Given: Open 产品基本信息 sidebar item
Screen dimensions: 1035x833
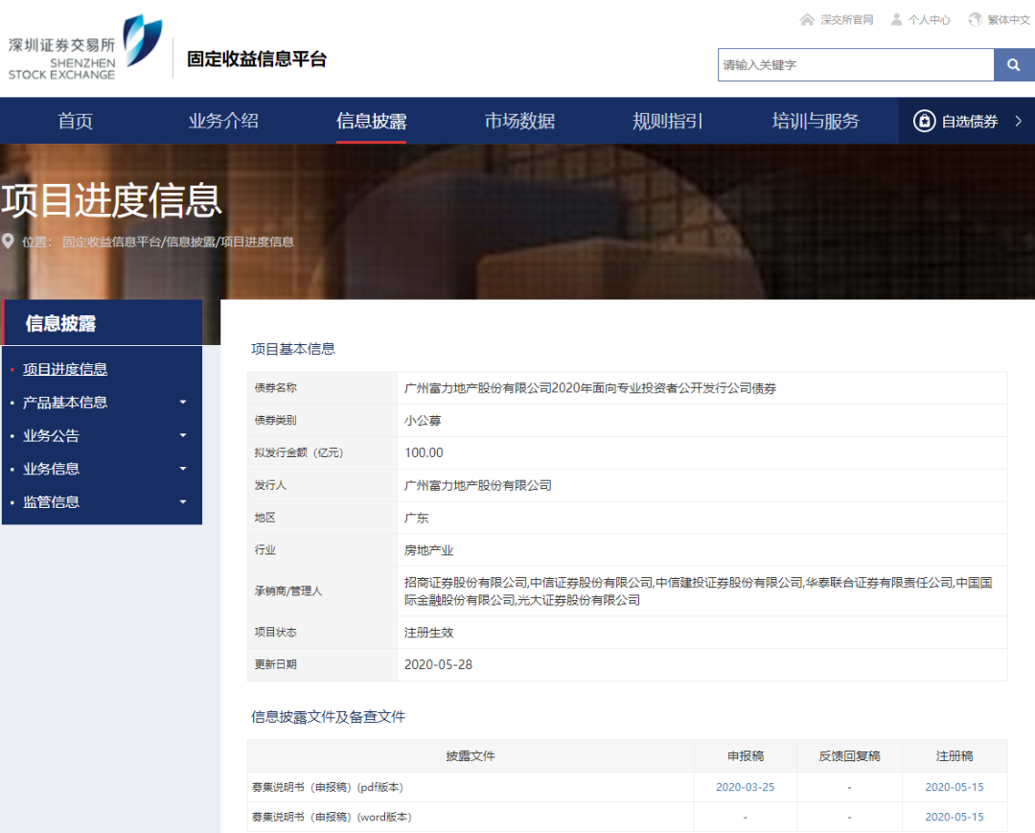Looking at the screenshot, I should pyautogui.click(x=65, y=402).
